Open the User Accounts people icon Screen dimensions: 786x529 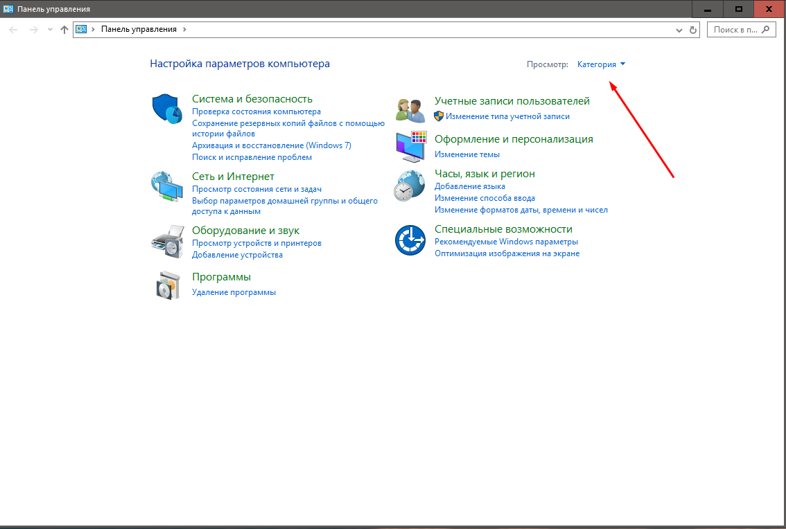pos(410,110)
